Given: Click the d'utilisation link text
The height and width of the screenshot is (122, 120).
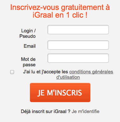Looking at the screenshot, I should coord(68,77).
